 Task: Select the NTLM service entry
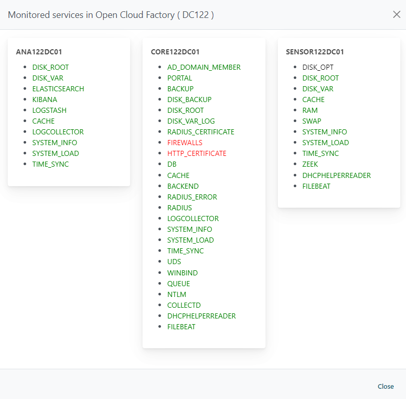pos(176,294)
